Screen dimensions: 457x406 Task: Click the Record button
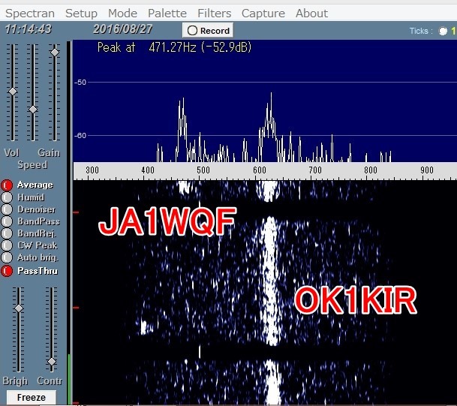tap(208, 30)
